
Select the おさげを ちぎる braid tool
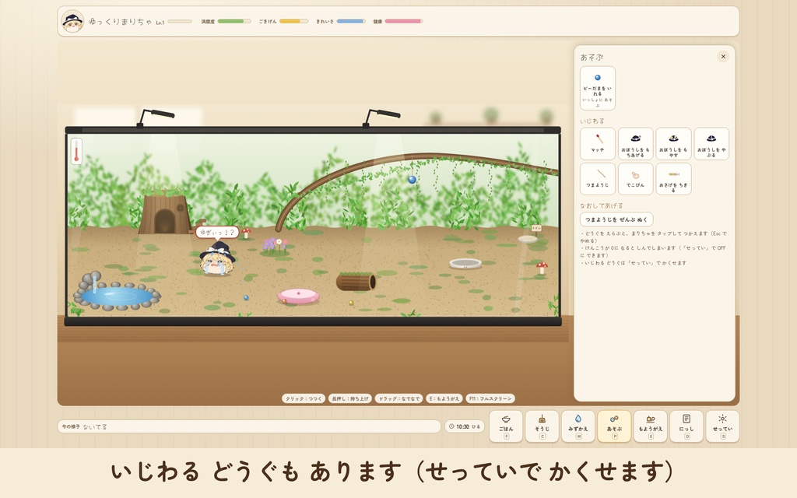click(673, 179)
